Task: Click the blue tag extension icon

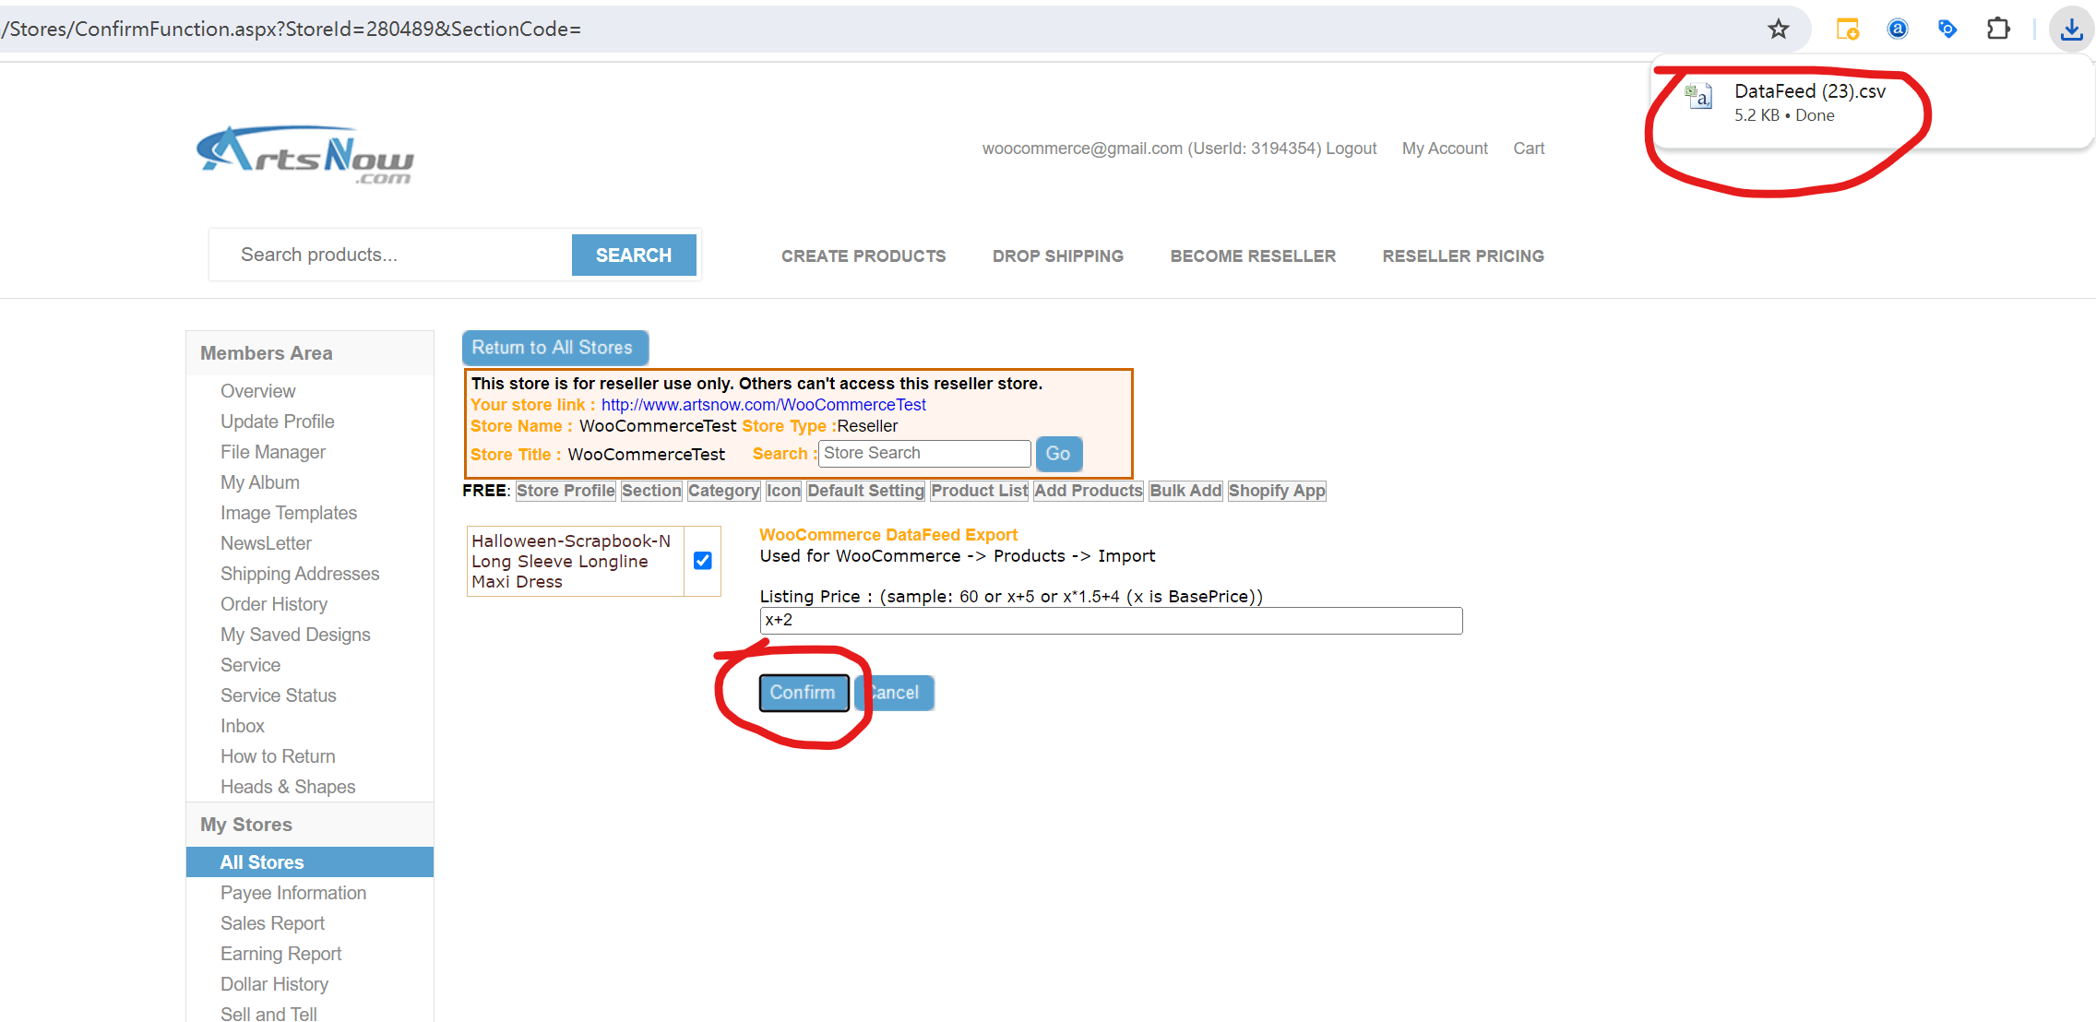Action: coord(1947,30)
